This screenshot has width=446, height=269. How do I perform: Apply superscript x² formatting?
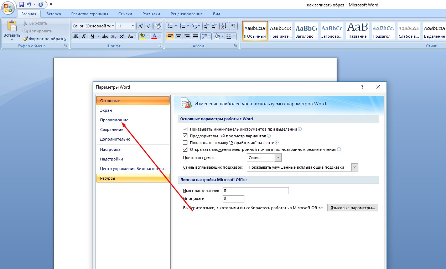(x=122, y=36)
